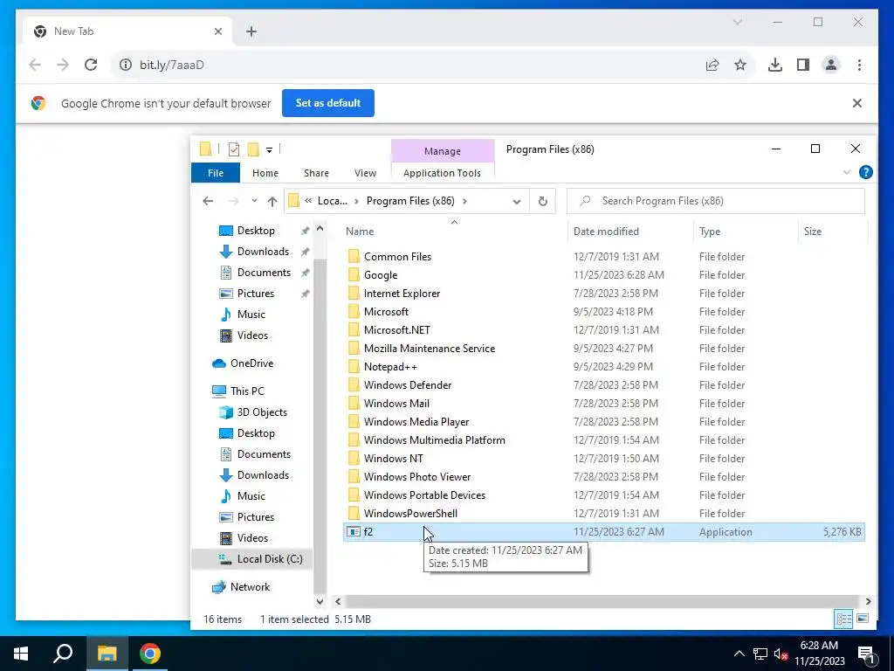Image resolution: width=894 pixels, height=671 pixels.
Task: Open a new Chrome tab with plus
Action: coord(251,31)
